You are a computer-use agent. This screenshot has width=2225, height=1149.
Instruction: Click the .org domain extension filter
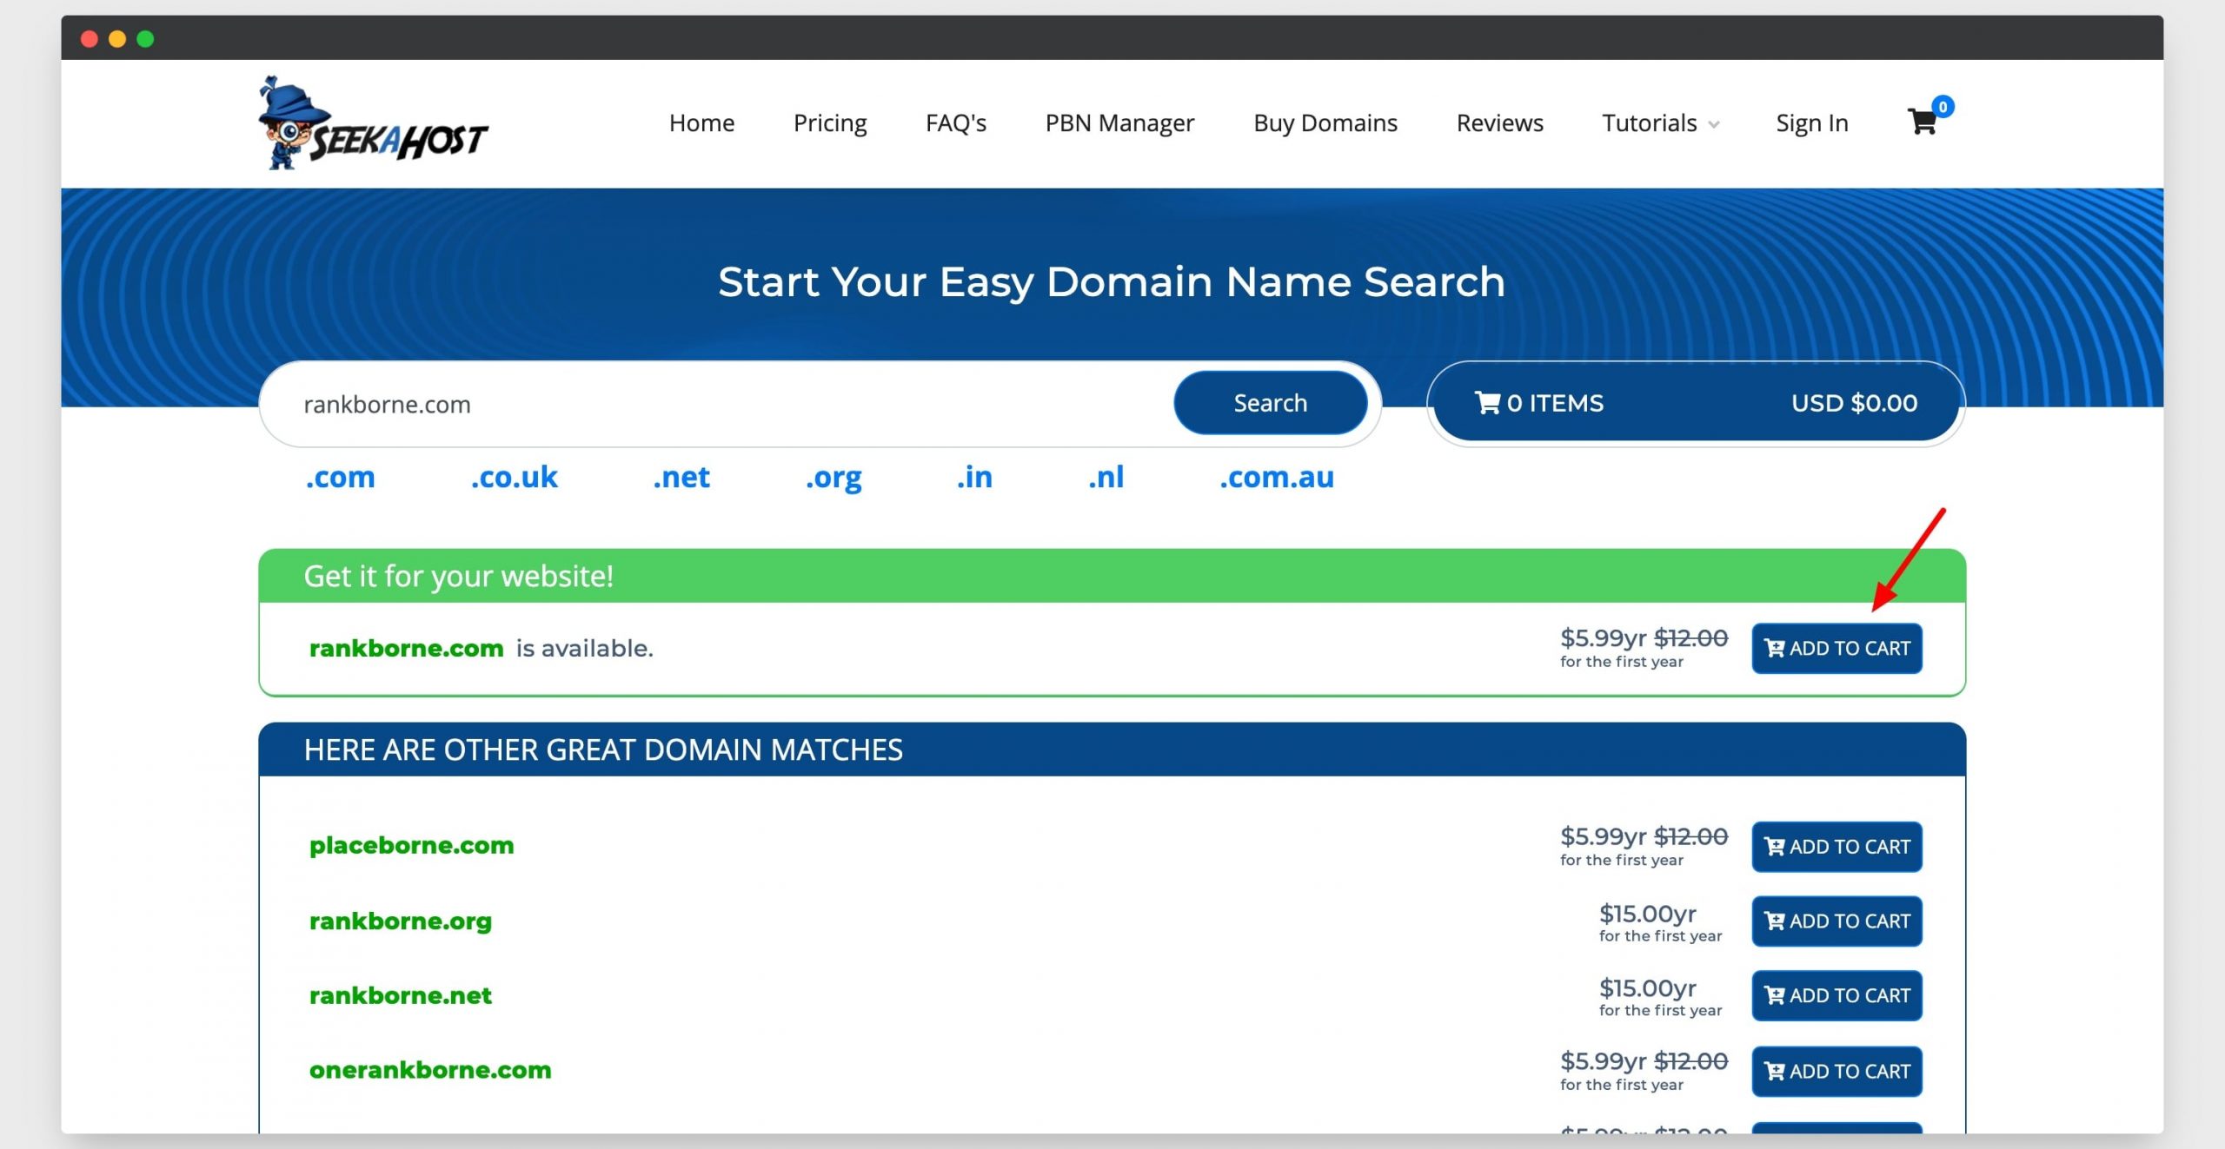[834, 476]
